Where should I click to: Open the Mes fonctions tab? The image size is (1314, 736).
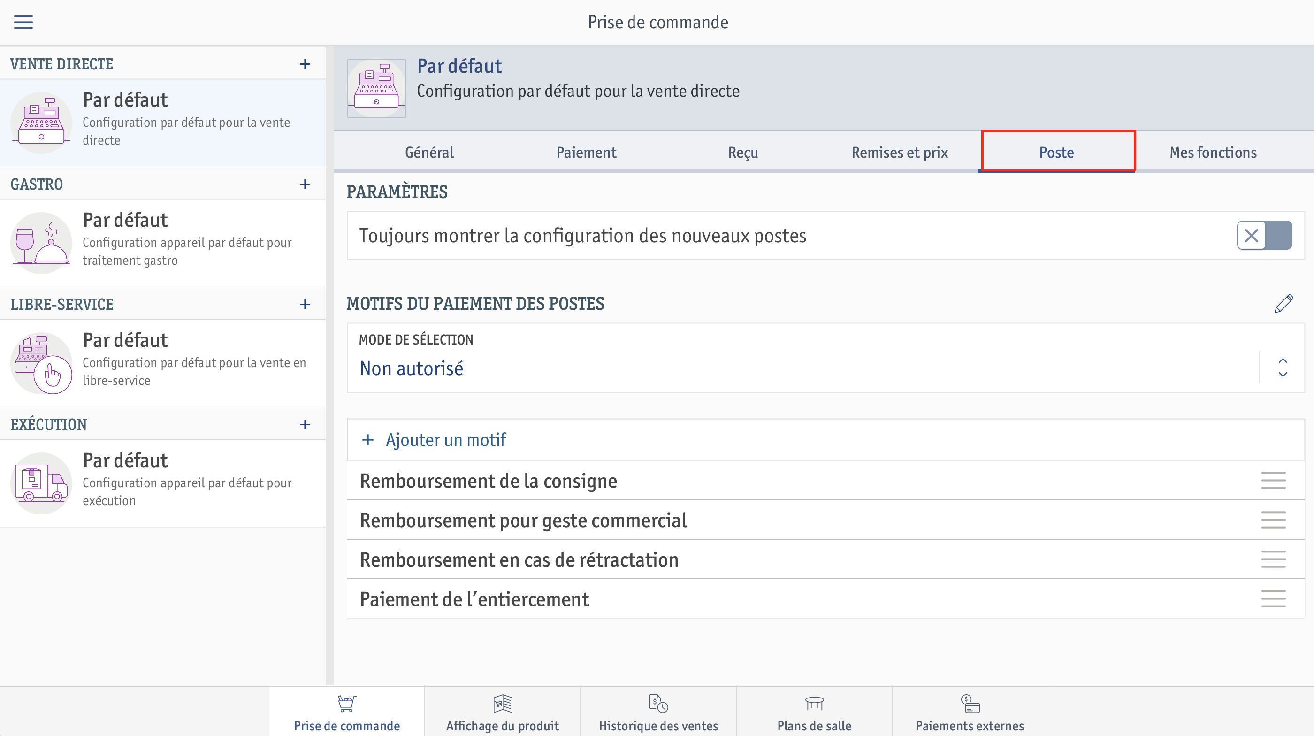click(1213, 152)
